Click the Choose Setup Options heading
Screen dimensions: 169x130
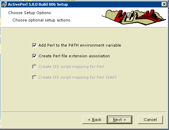tap(29, 13)
